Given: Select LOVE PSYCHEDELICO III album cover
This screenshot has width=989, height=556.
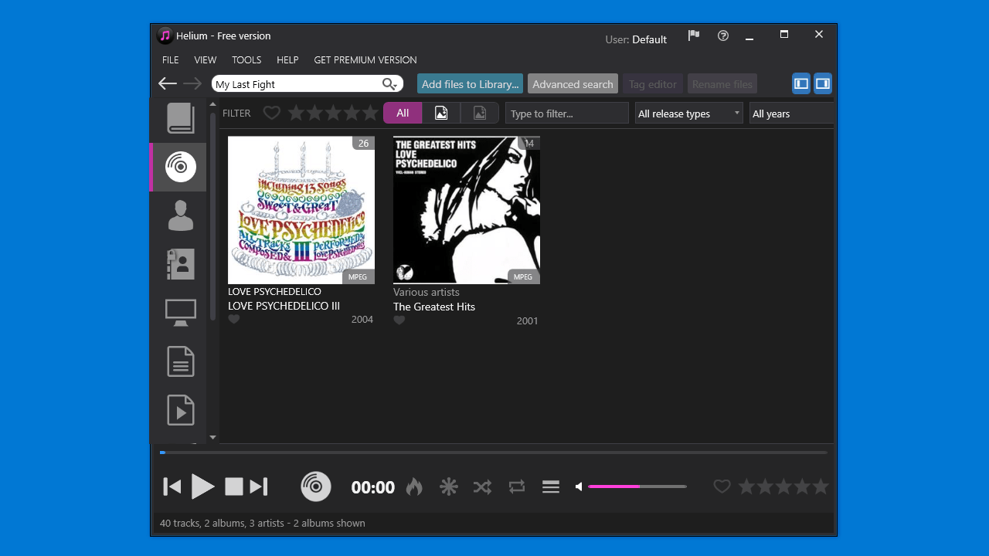Looking at the screenshot, I should 301,210.
